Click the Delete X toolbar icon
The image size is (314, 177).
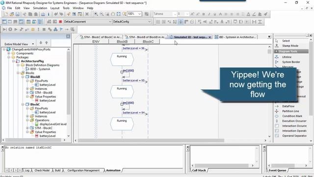click(x=87, y=14)
